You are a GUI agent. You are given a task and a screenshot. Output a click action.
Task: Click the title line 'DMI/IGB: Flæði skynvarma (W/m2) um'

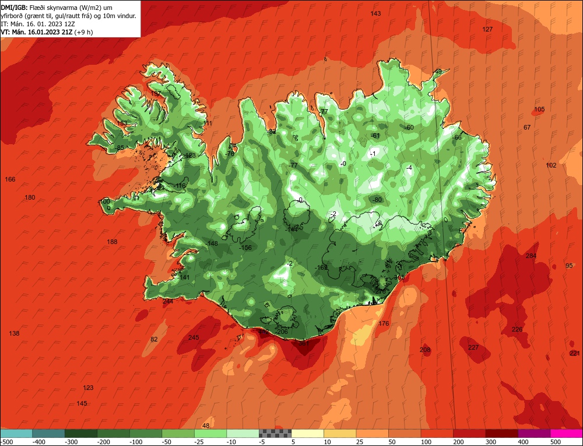click(57, 8)
